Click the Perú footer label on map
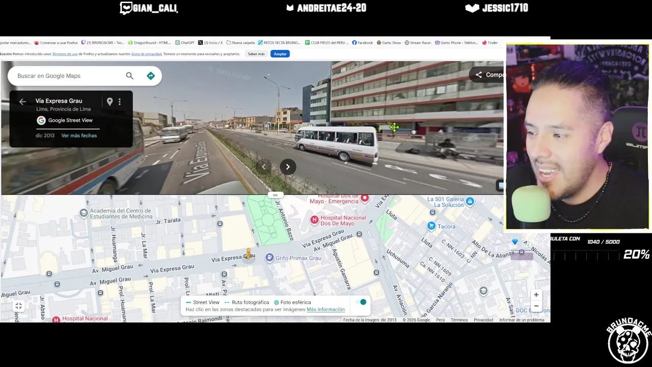The width and height of the screenshot is (652, 367). coord(440,320)
